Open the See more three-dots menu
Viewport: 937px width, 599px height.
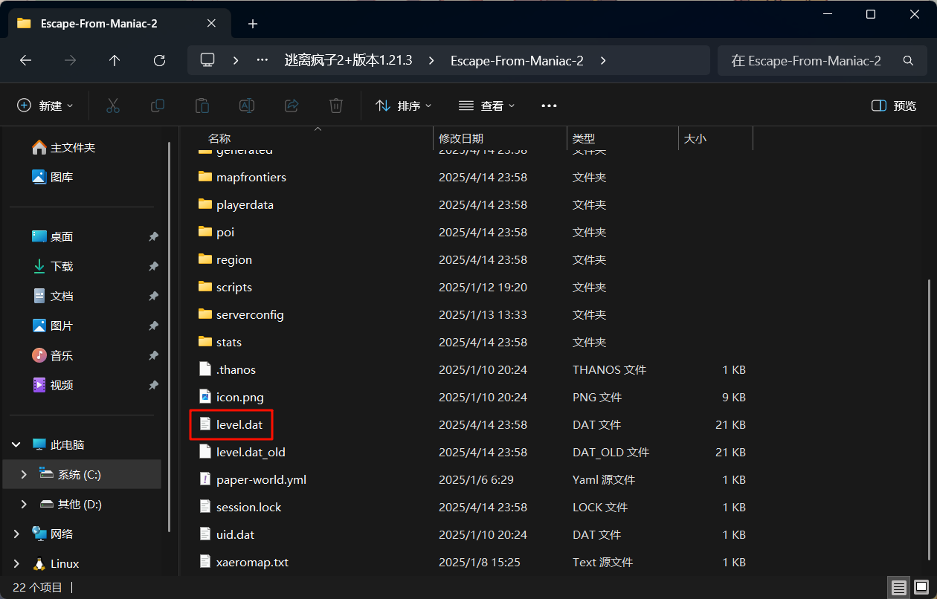(x=549, y=106)
